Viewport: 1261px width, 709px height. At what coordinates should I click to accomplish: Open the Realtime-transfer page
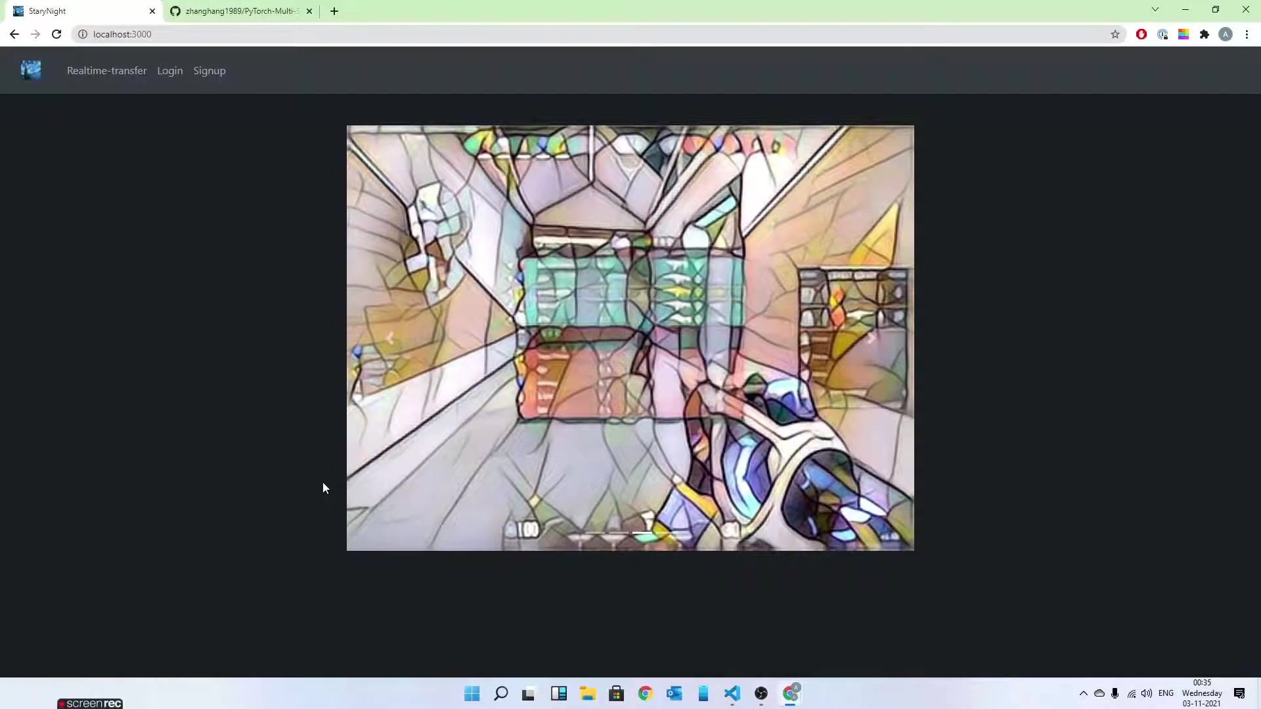106,71
